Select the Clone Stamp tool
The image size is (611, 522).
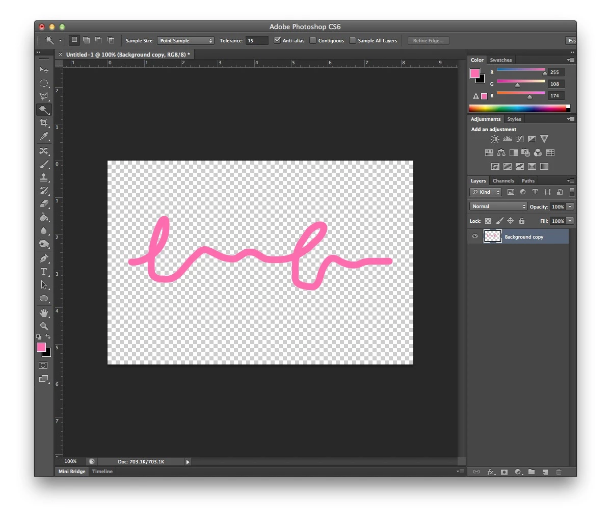[44, 177]
